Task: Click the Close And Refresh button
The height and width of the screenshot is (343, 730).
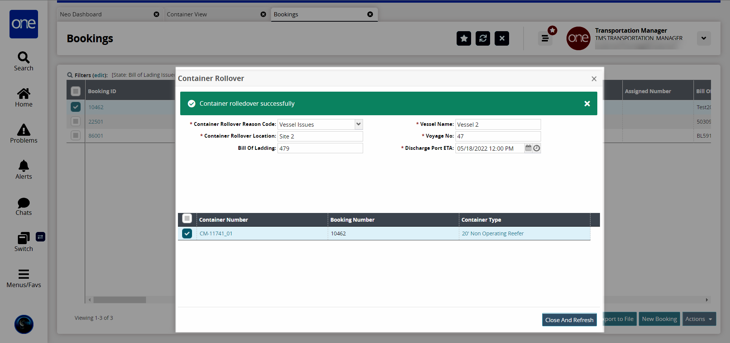Action: [569, 320]
